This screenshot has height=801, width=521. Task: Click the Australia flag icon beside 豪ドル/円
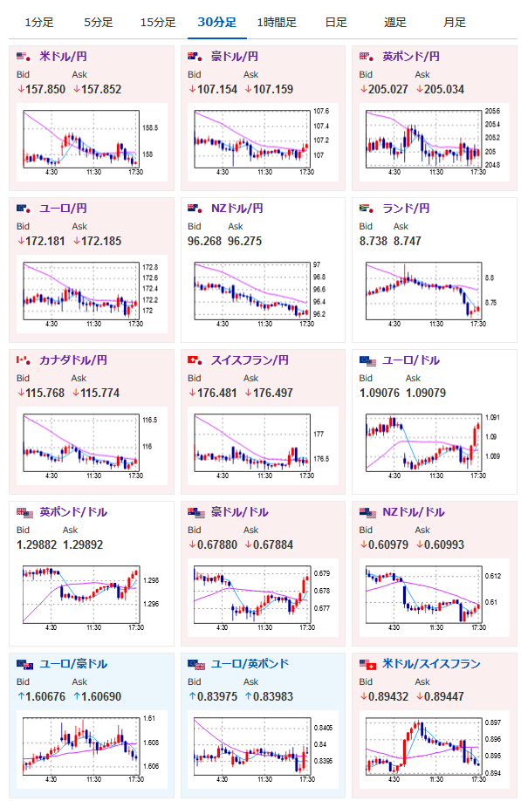195,57
